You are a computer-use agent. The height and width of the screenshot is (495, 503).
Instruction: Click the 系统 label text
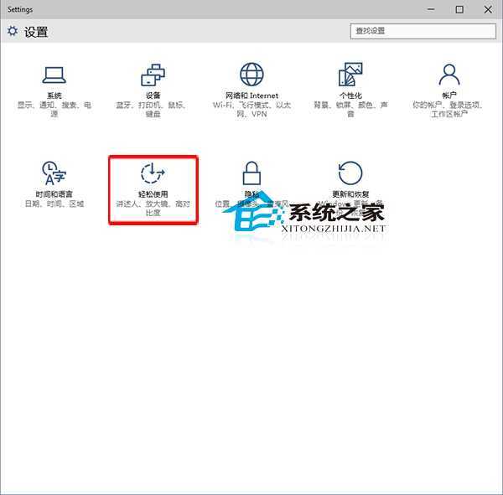54,95
